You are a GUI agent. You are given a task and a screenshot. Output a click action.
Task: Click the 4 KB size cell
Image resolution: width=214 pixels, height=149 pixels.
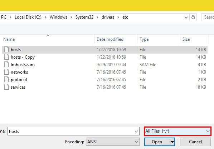click(x=202, y=65)
